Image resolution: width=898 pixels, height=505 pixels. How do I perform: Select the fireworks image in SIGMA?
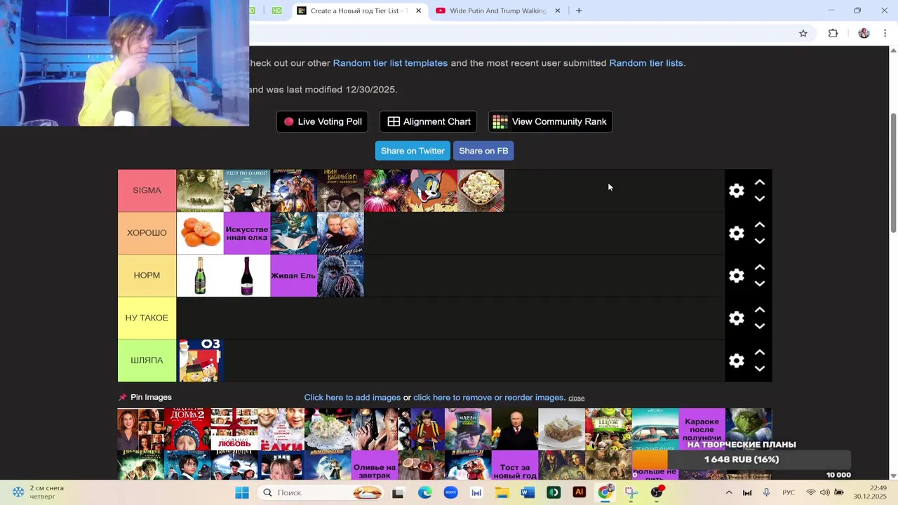tap(387, 191)
